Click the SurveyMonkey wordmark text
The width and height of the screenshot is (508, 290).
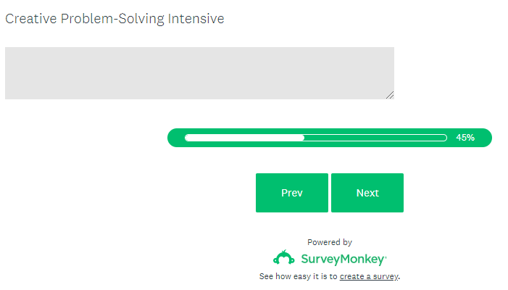point(342,259)
